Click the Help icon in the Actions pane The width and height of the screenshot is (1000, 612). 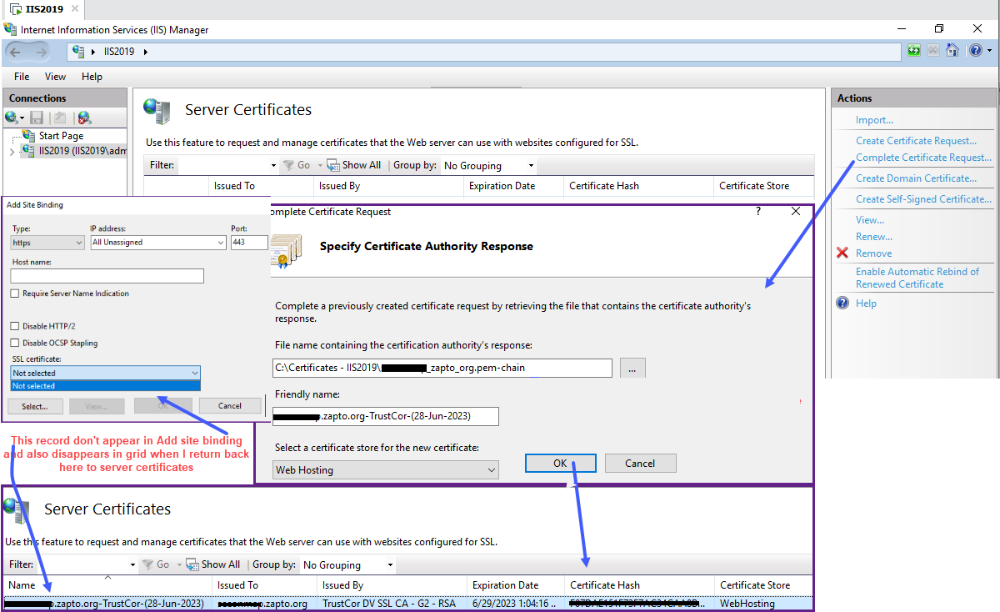(842, 303)
